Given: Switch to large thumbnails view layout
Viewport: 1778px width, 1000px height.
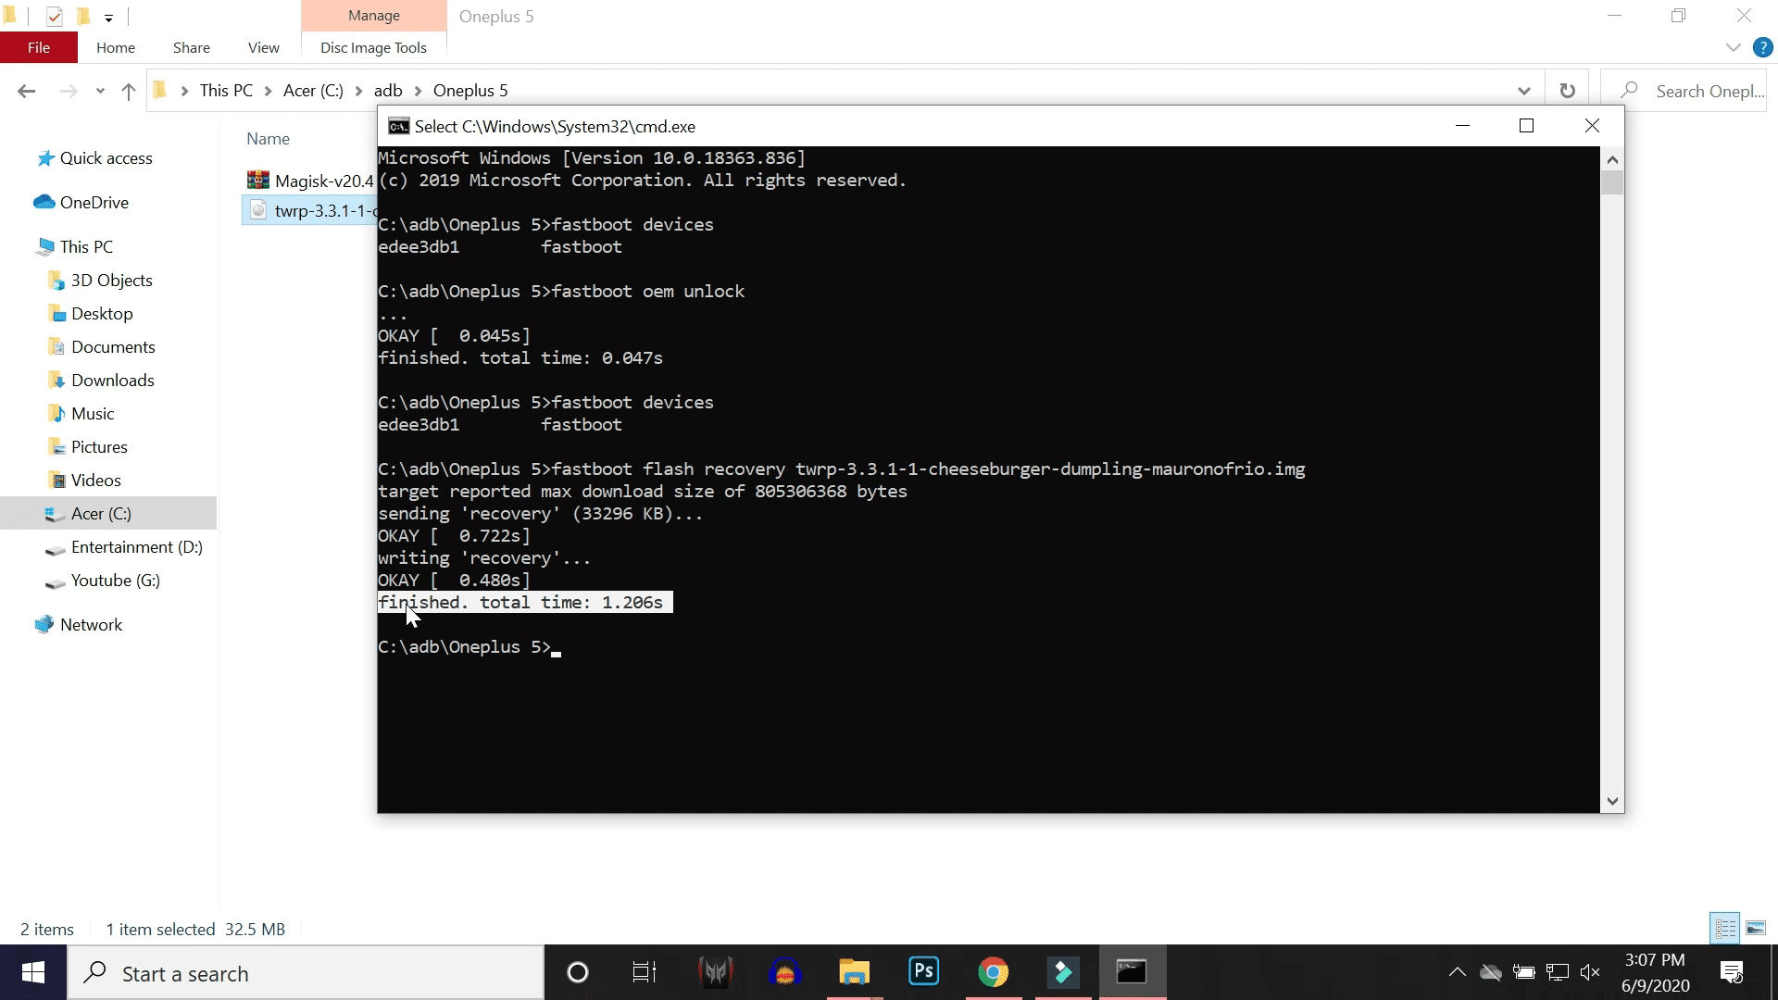Looking at the screenshot, I should click(1756, 928).
